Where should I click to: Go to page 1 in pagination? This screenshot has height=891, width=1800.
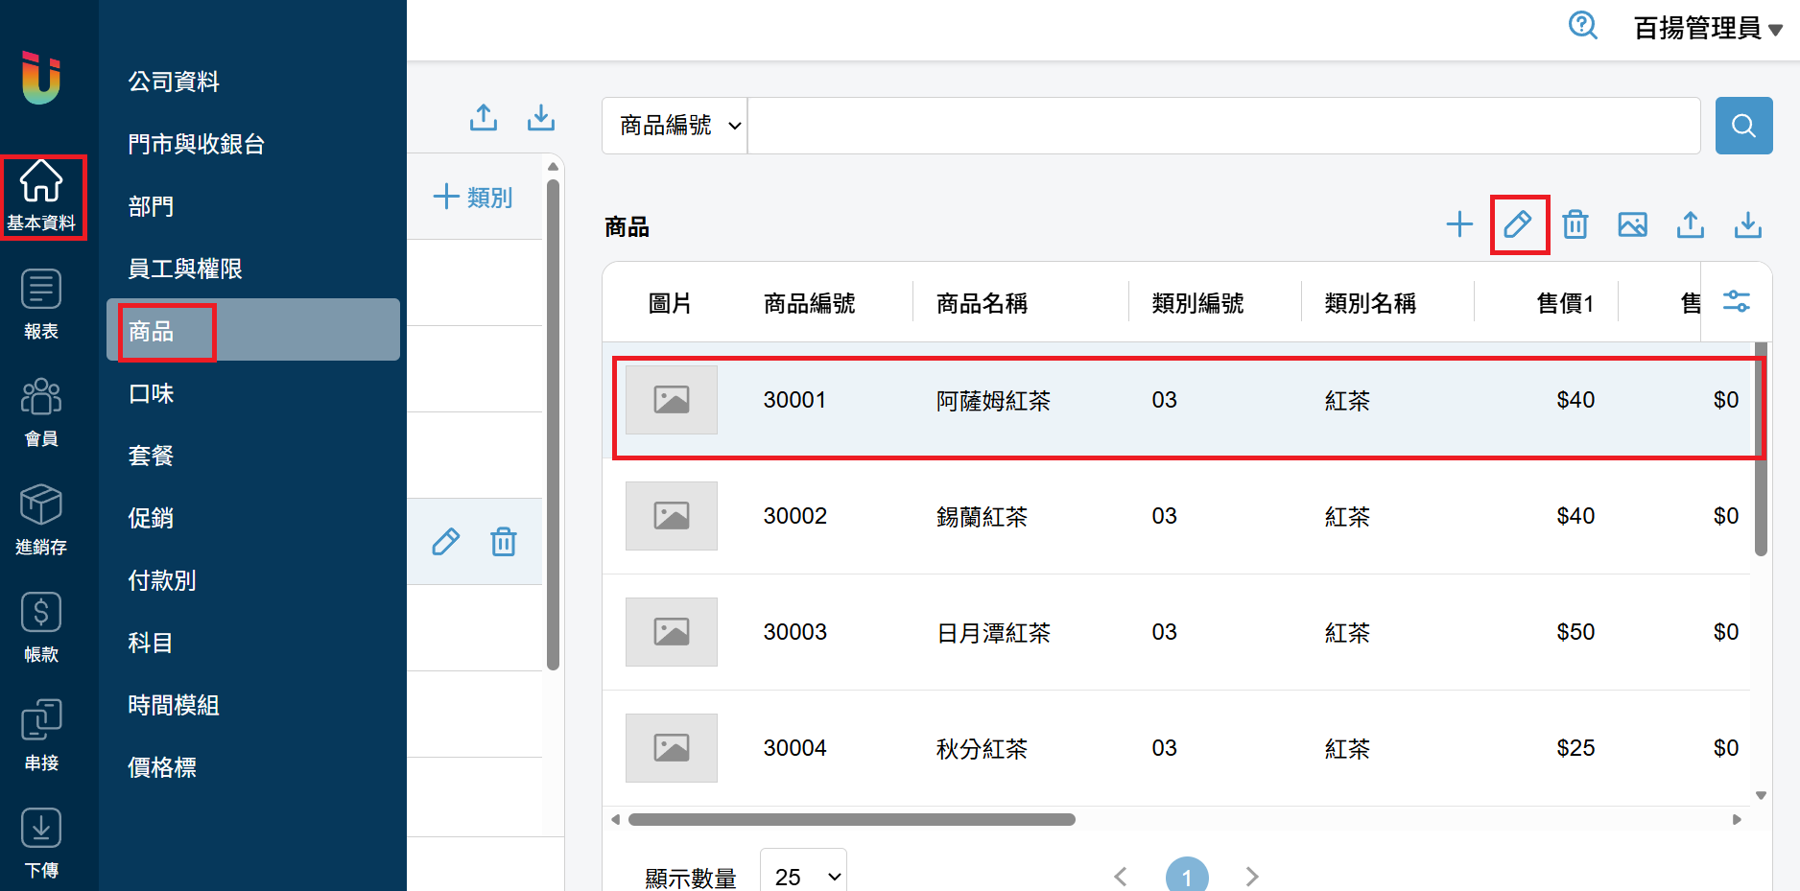1186,877
